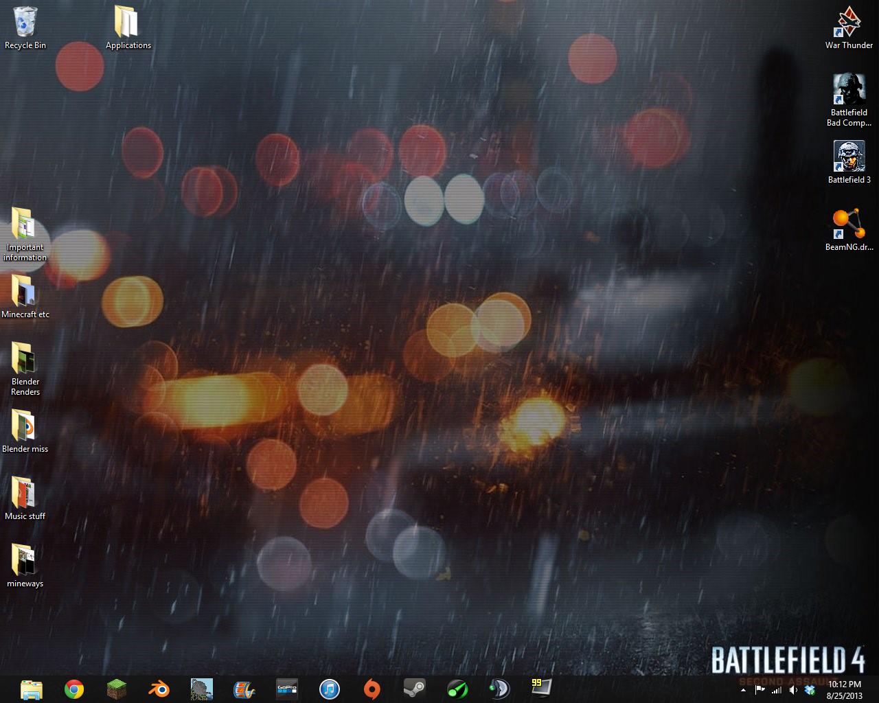Select the Important information folder
This screenshot has height=703, width=879.
coord(25,234)
